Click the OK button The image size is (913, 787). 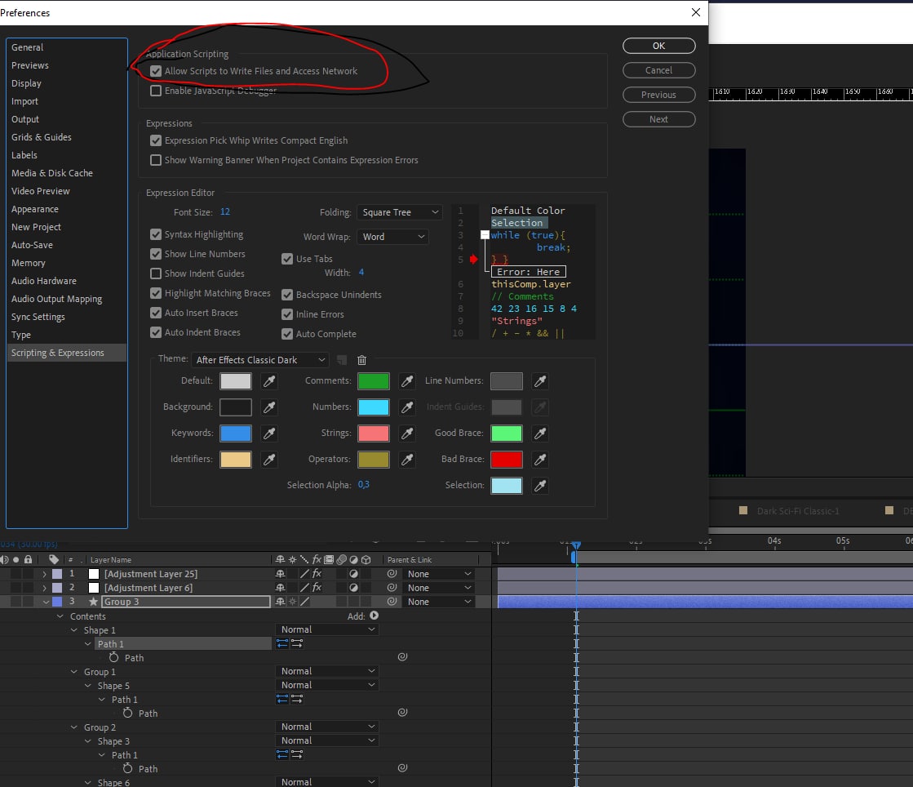tap(658, 46)
